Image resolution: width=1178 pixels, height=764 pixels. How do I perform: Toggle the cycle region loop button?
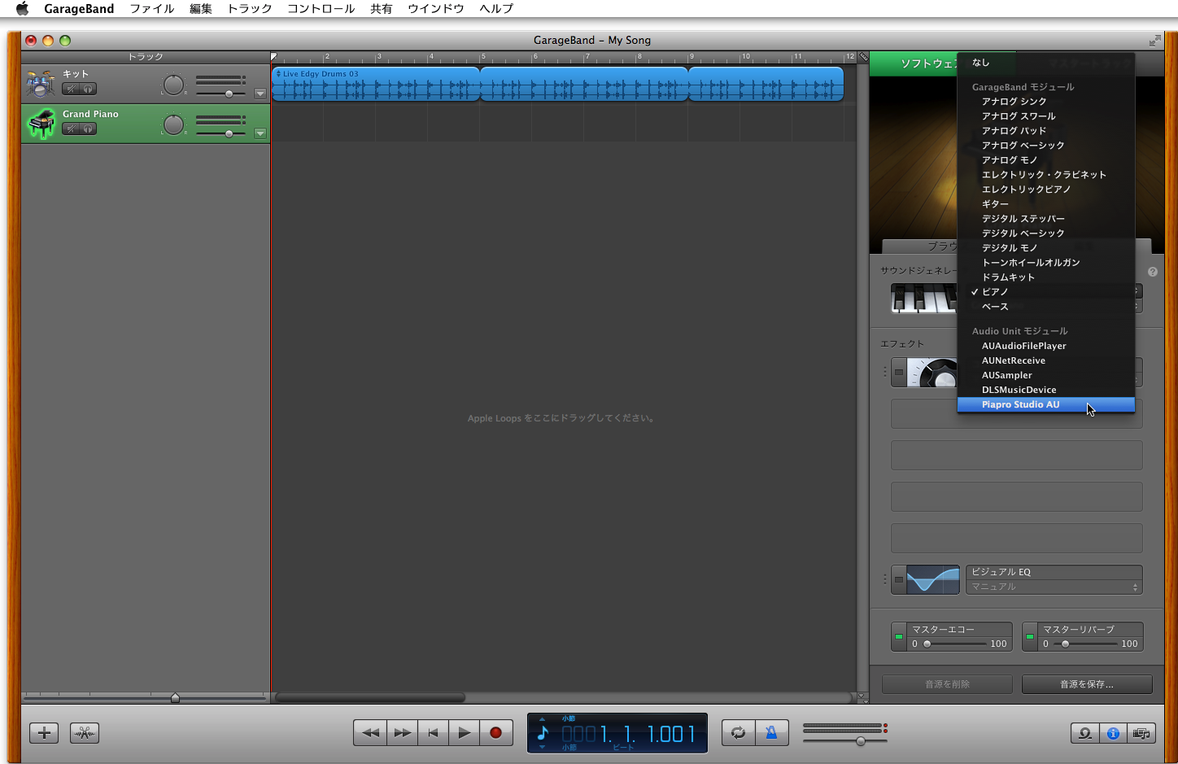pos(738,732)
